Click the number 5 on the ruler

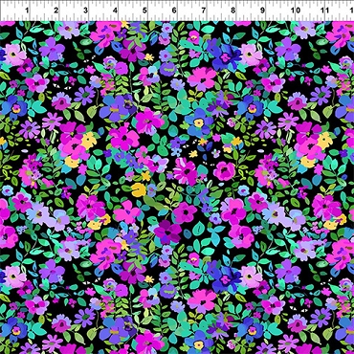144,11
